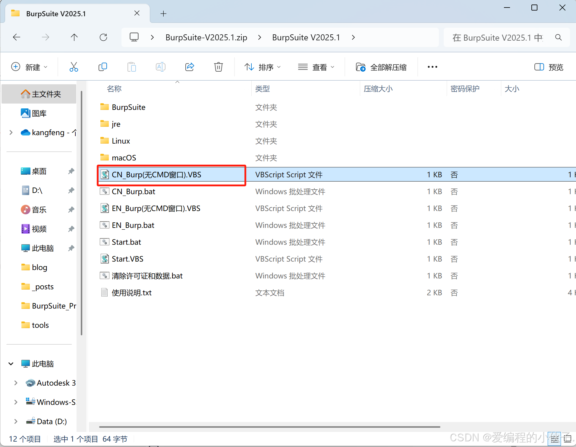Screen dimensions: 576x447
Task: Click the Copy icon in toolbar
Action: coord(103,67)
